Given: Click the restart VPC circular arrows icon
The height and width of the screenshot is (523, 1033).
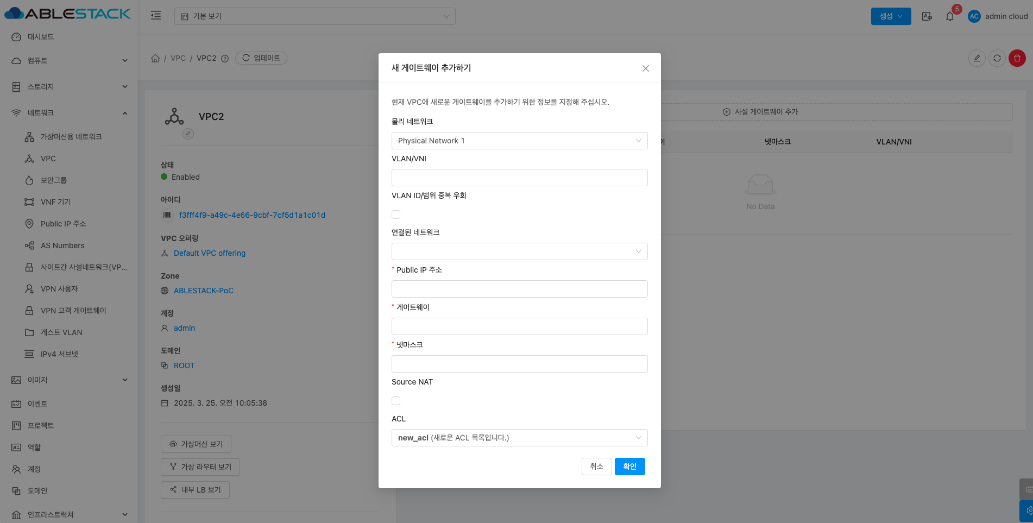Looking at the screenshot, I should (x=997, y=58).
